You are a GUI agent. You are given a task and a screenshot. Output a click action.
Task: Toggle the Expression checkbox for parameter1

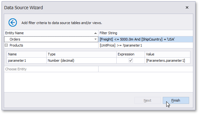[x=131, y=60]
